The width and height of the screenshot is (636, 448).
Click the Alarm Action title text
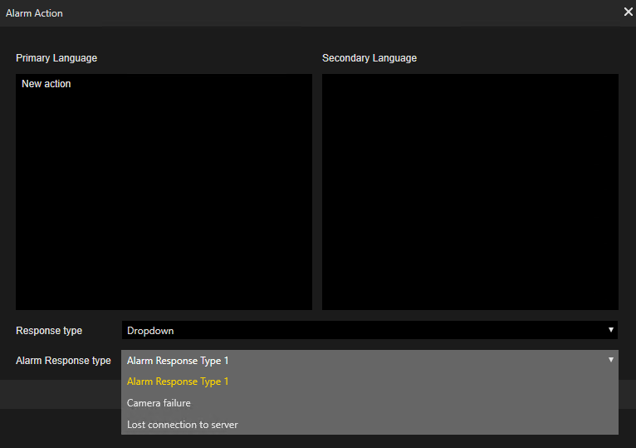[x=35, y=13]
